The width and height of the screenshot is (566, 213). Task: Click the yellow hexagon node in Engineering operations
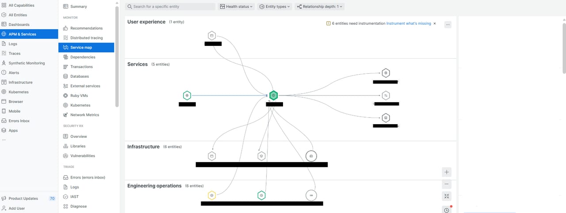[212, 195]
